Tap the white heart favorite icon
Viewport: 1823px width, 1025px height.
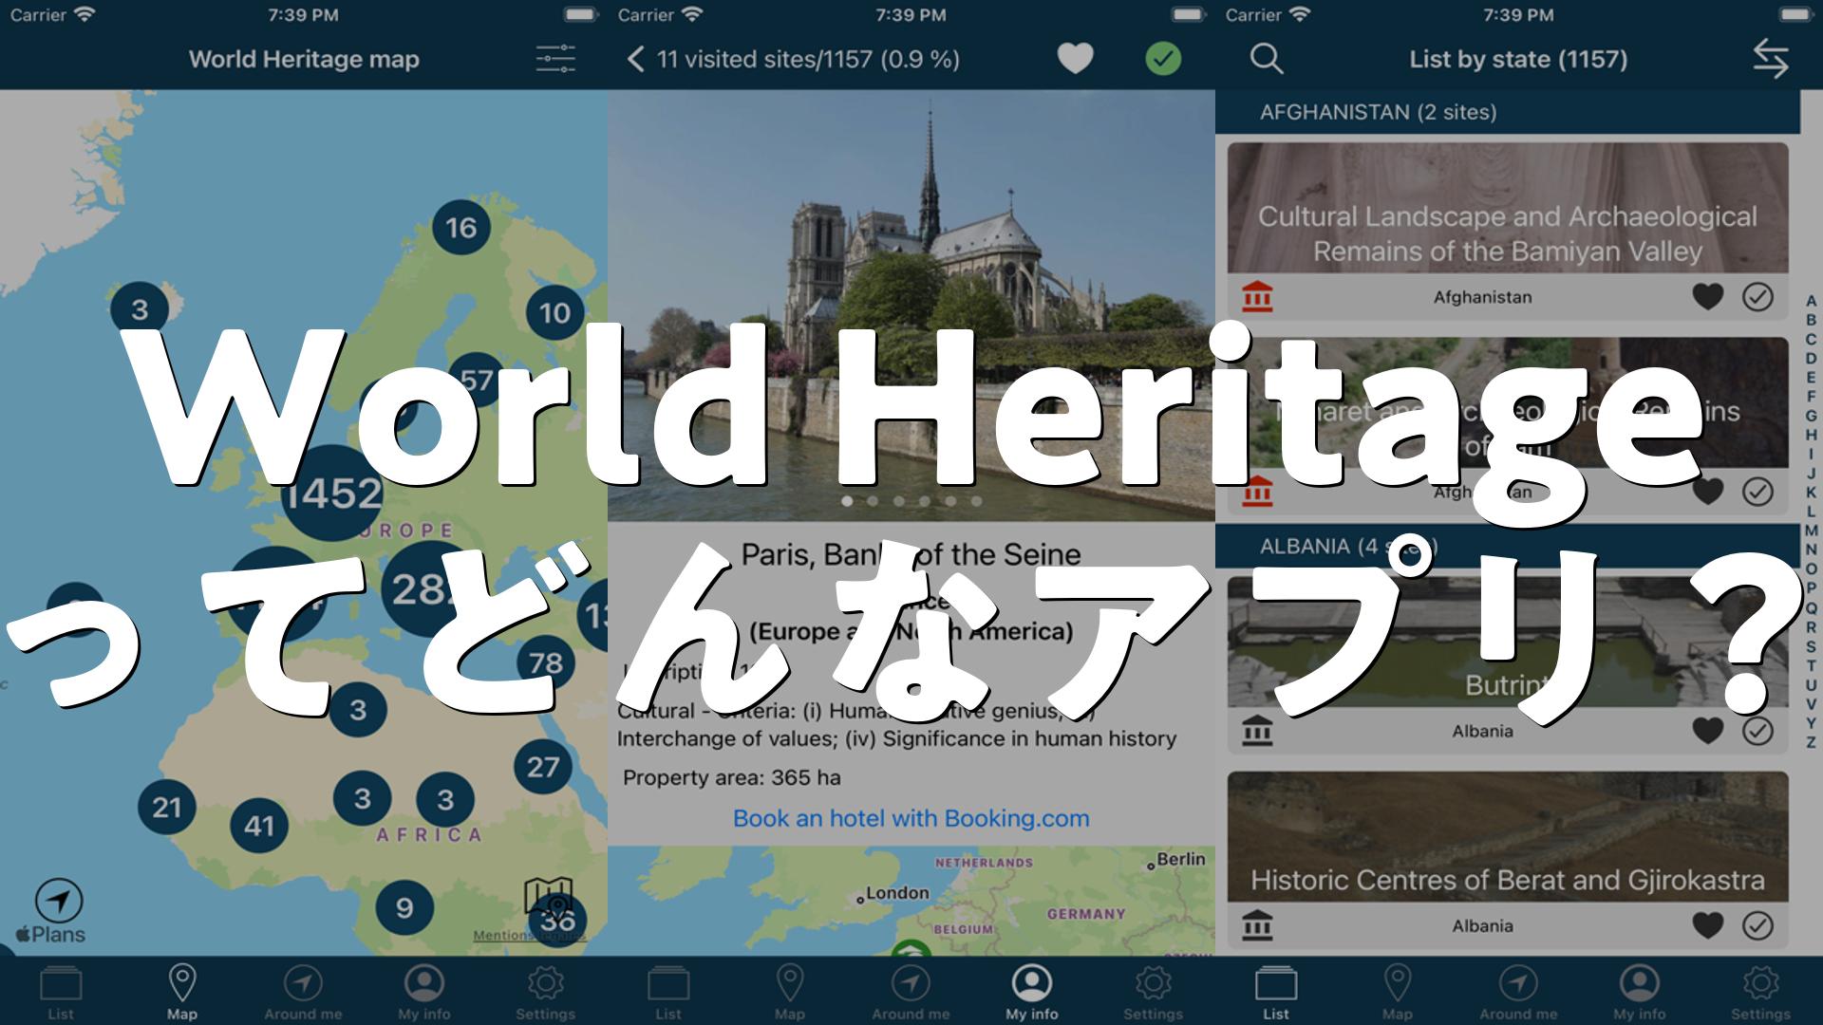pyautogui.click(x=1075, y=59)
